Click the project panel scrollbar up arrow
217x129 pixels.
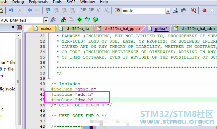pyautogui.click(x=18, y=36)
